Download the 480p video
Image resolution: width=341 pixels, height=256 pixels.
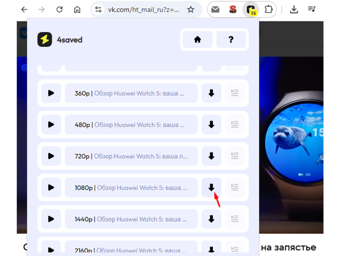(x=211, y=124)
